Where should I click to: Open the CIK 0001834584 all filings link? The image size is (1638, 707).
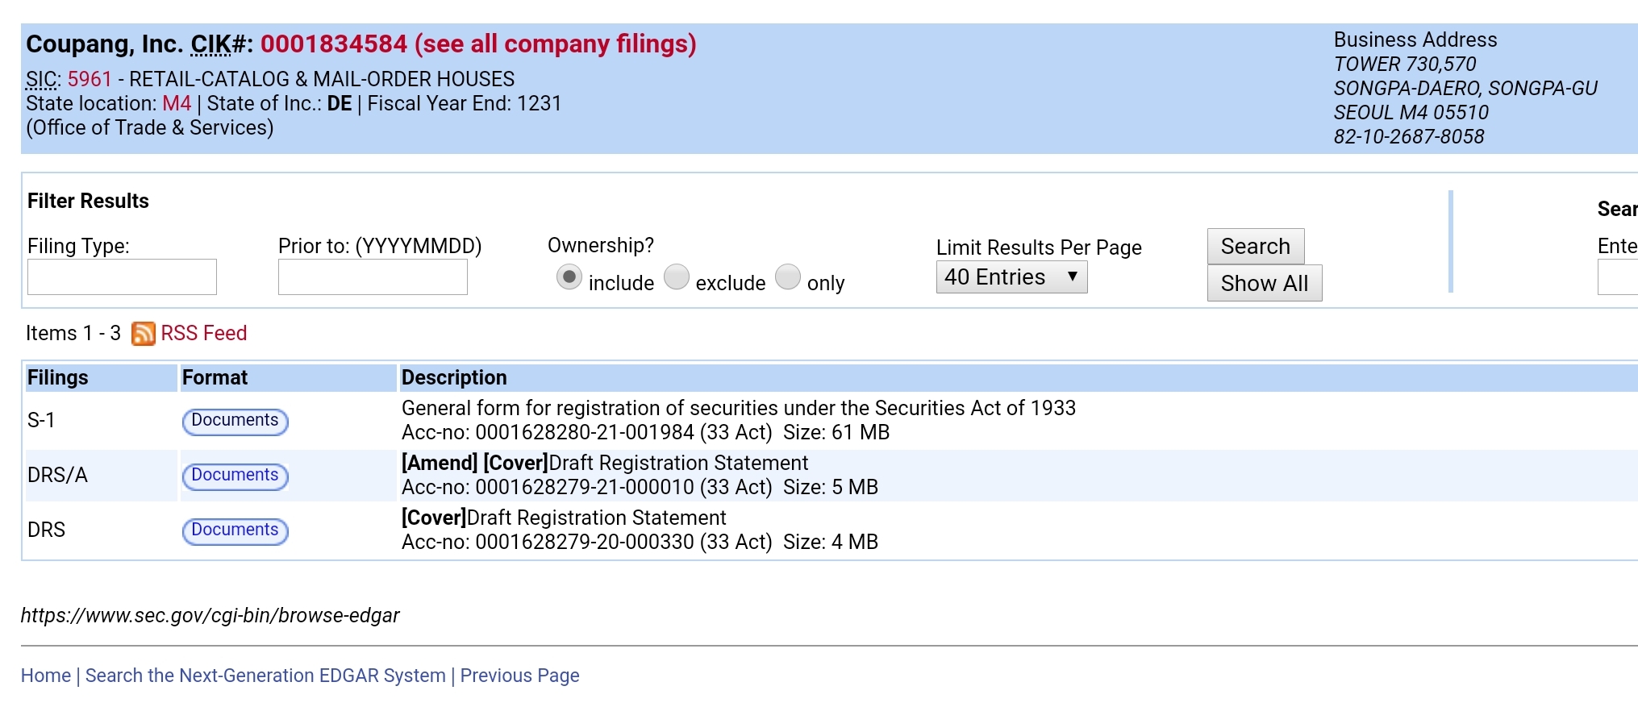pyautogui.click(x=478, y=44)
